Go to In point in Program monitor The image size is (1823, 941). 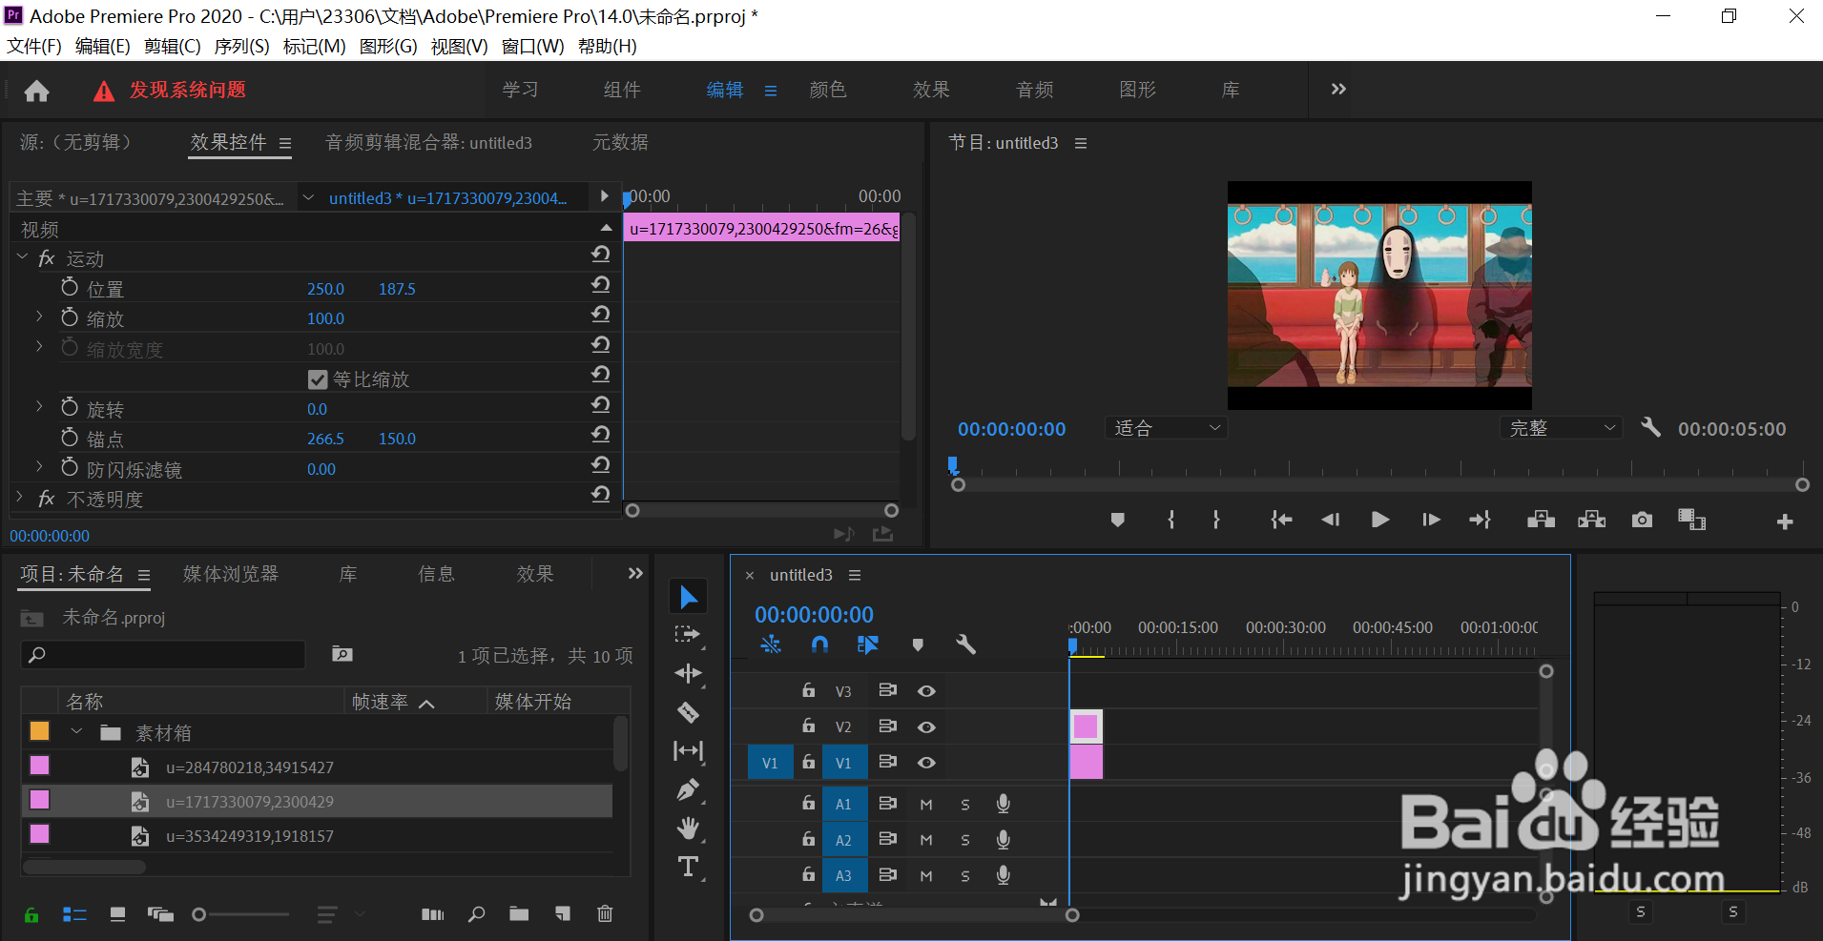pyautogui.click(x=1281, y=520)
